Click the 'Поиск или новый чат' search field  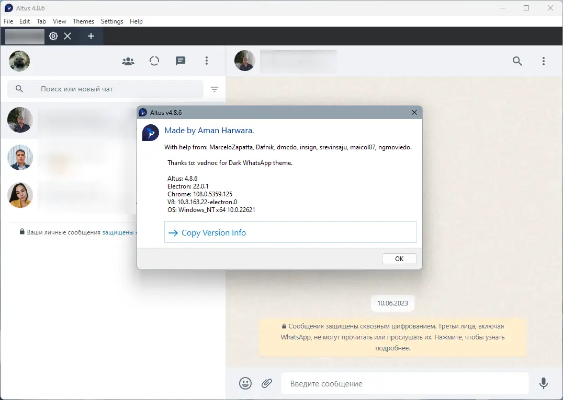[105, 89]
